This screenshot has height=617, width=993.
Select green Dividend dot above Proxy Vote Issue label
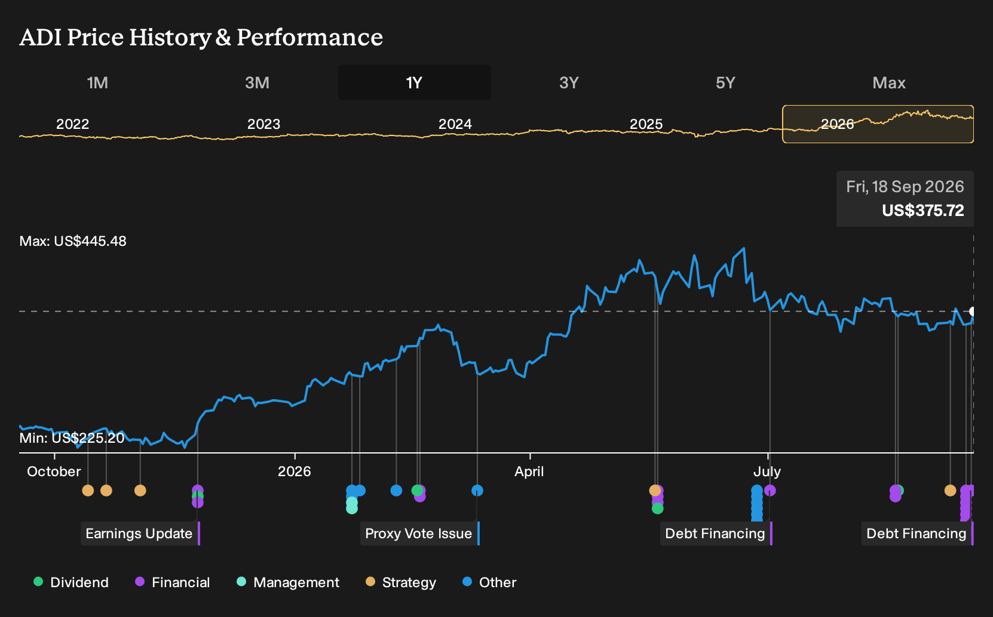click(417, 490)
